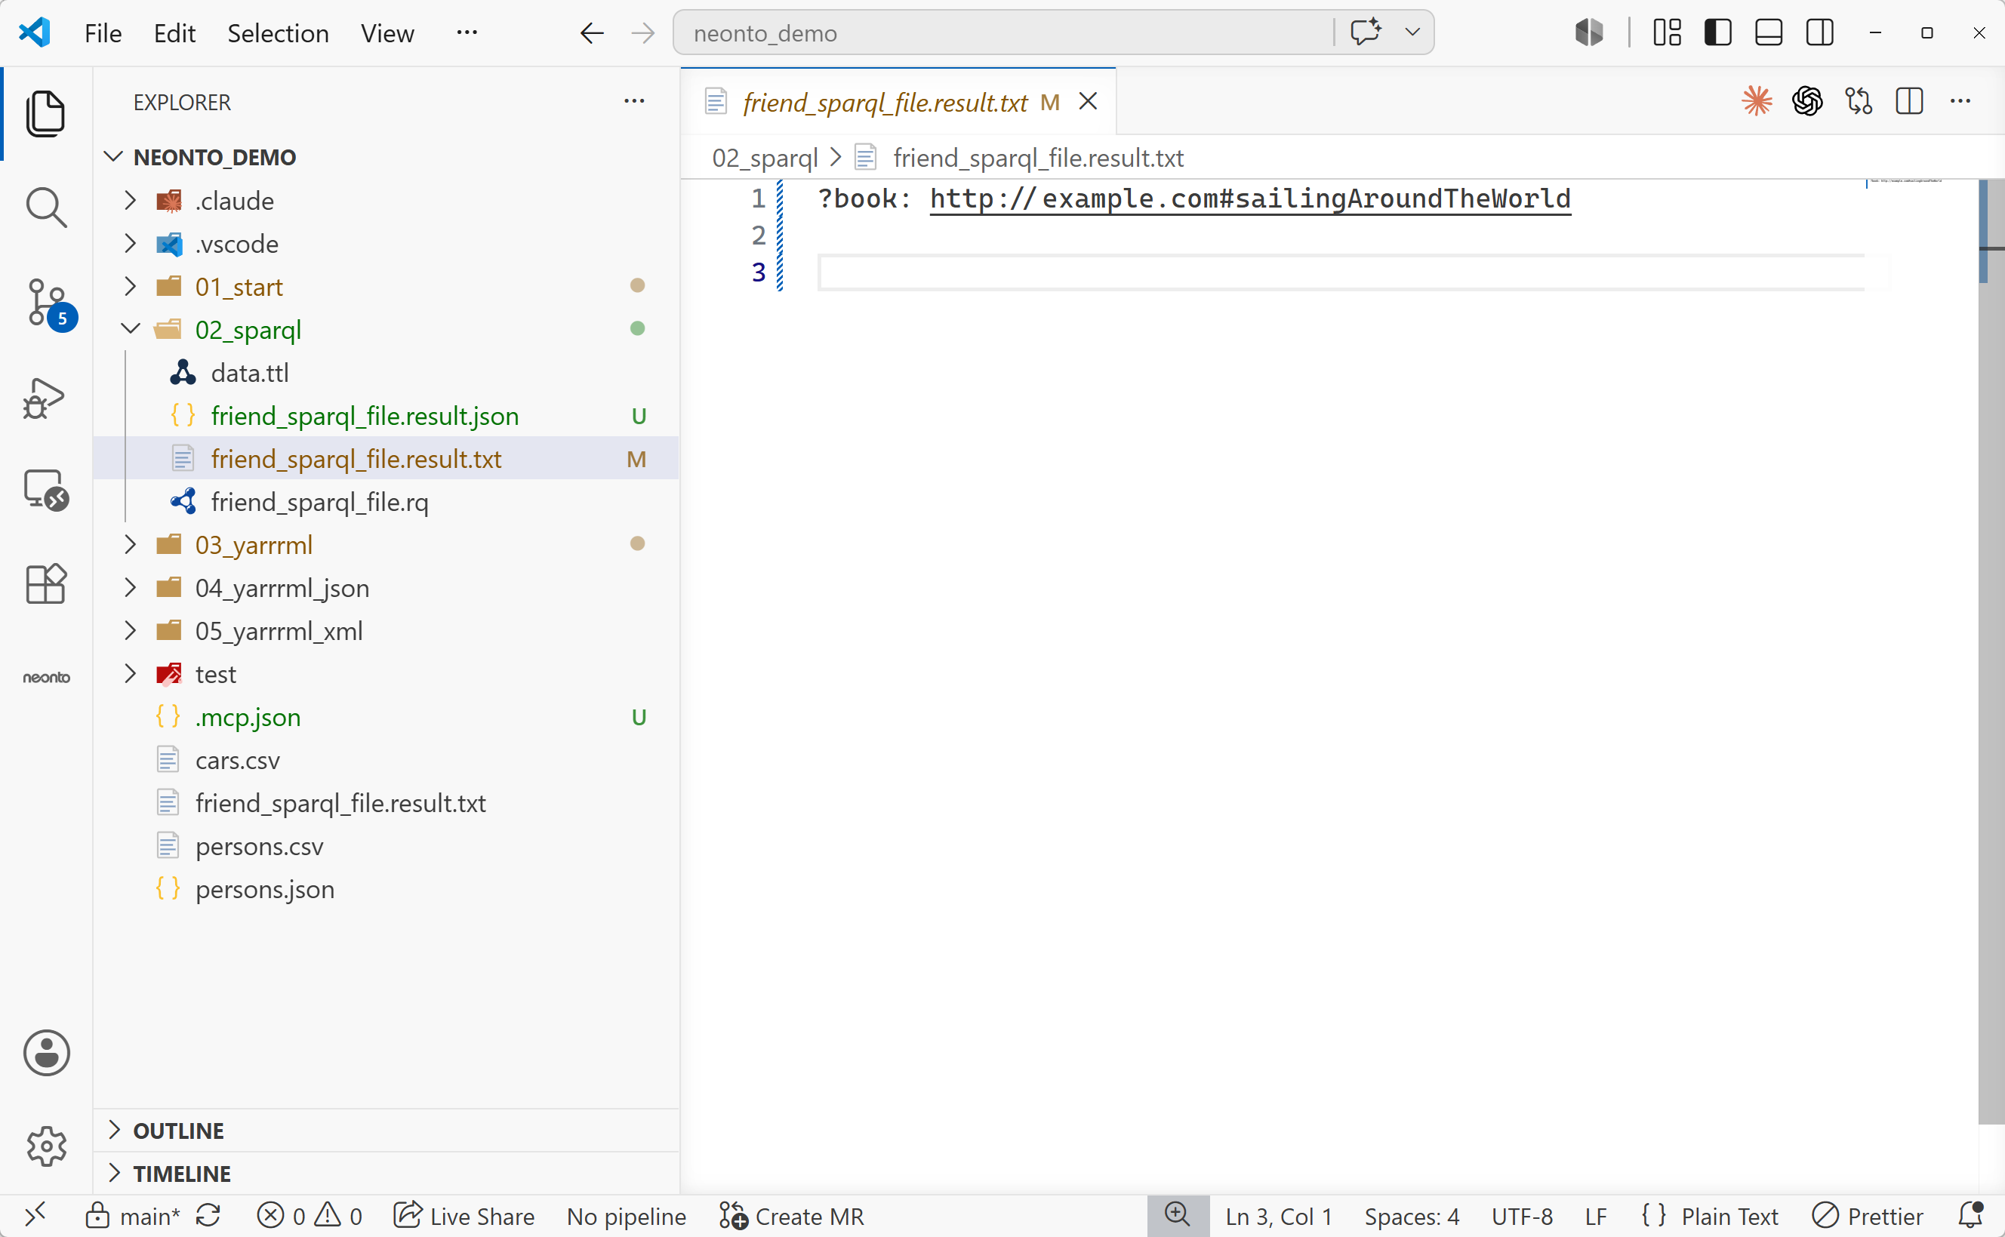
Task: Toggle the Primary Side Bar visibility
Action: (x=1717, y=32)
